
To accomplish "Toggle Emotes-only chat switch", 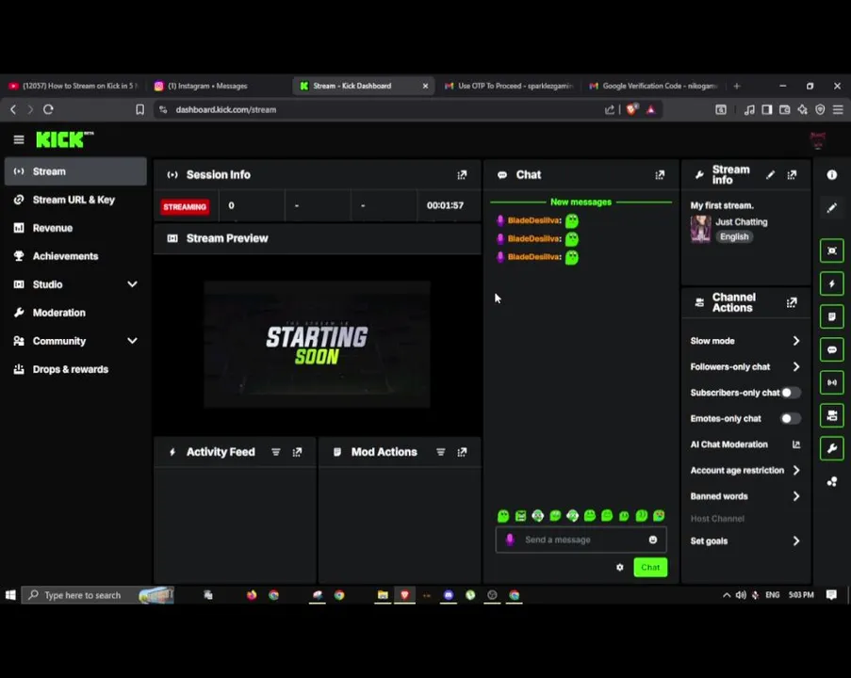I will 790,419.
